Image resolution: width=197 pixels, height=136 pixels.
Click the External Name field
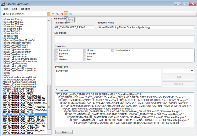coord(146,27)
